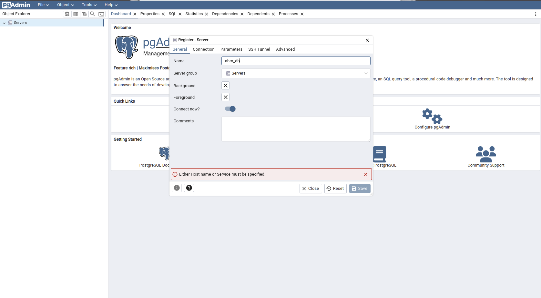
Task: Clear the Foreground color selection
Action: point(226,97)
